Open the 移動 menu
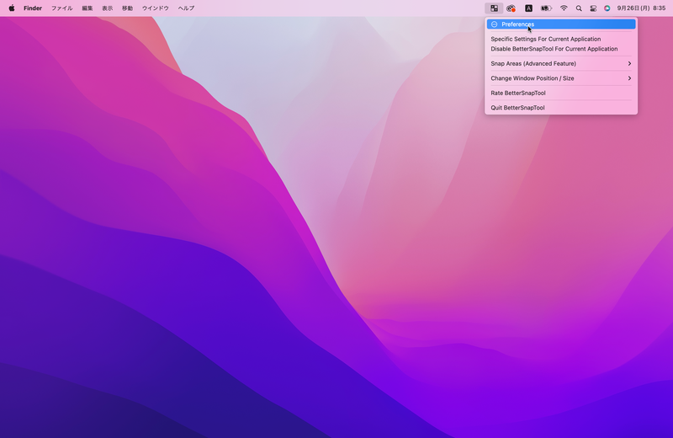Viewport: 673px width, 438px height. point(128,8)
